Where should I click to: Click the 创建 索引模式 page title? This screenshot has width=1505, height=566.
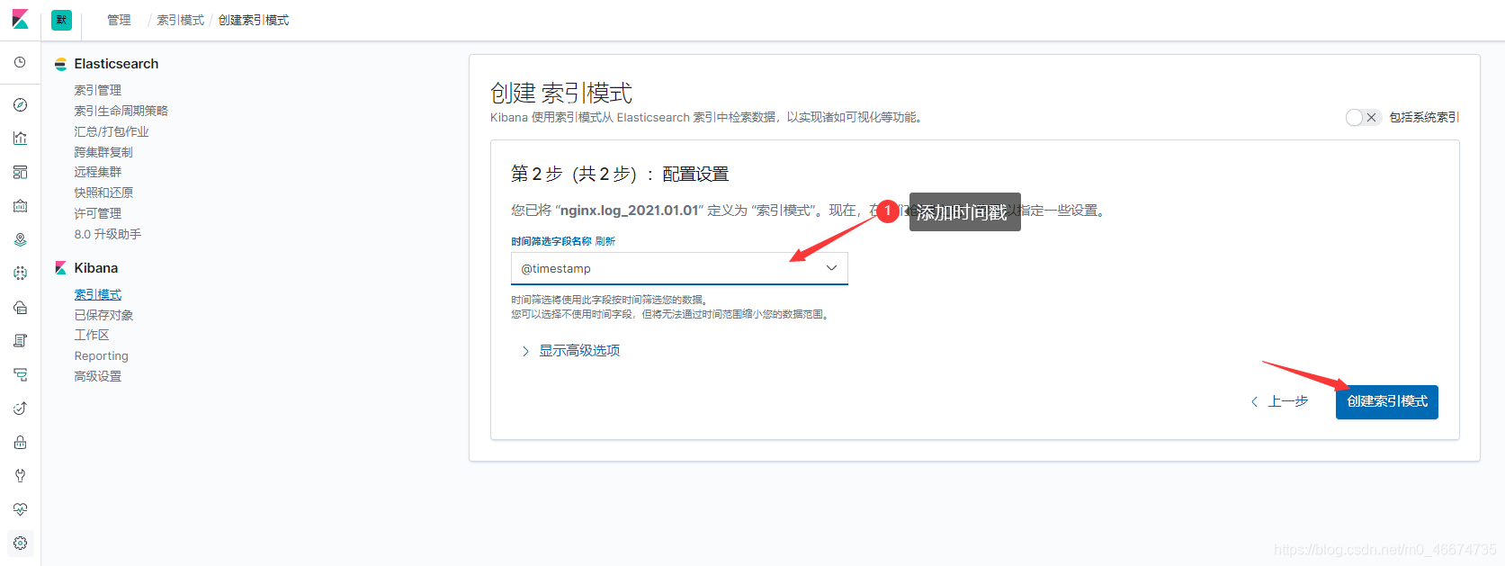pyautogui.click(x=560, y=93)
